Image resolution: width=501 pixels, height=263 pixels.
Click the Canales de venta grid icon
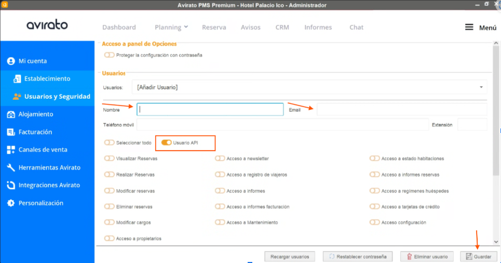click(x=11, y=150)
